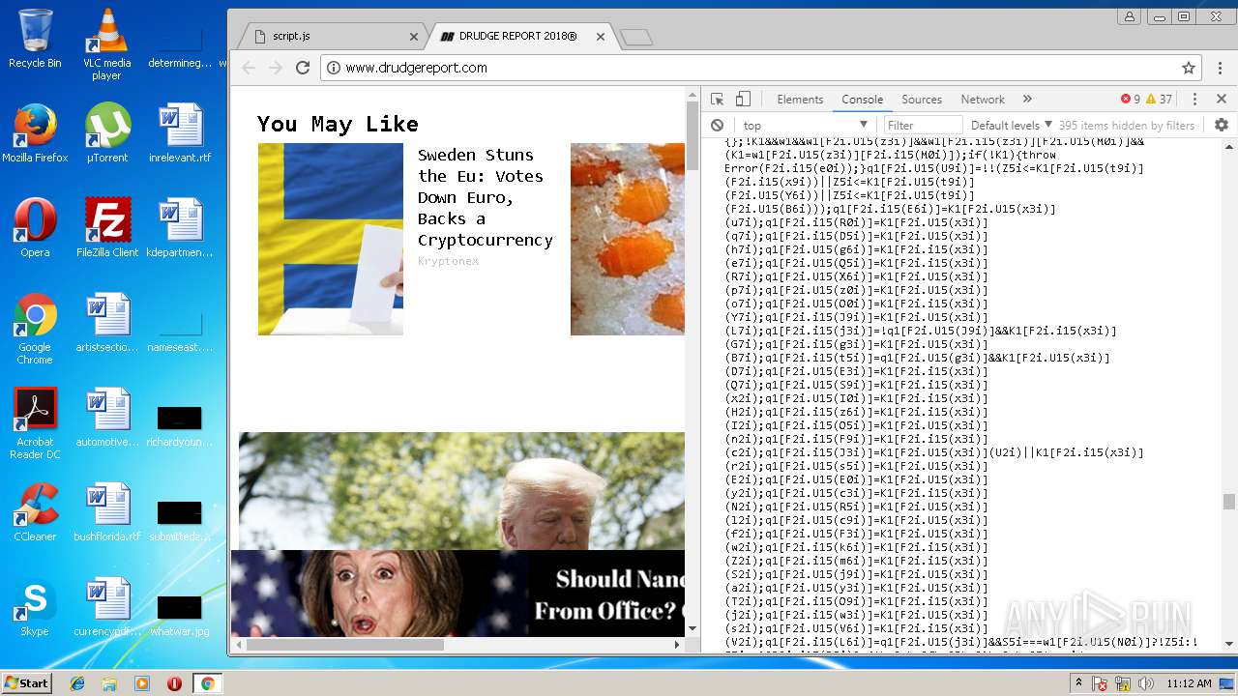
Task: Click Chrome's forward navigation arrow
Action: pyautogui.click(x=276, y=68)
